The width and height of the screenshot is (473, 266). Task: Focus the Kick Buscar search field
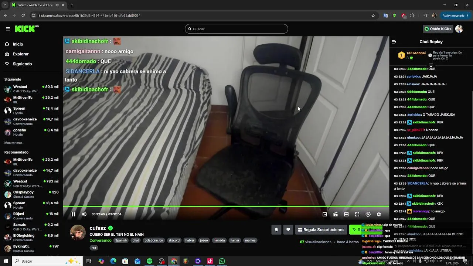point(236,29)
